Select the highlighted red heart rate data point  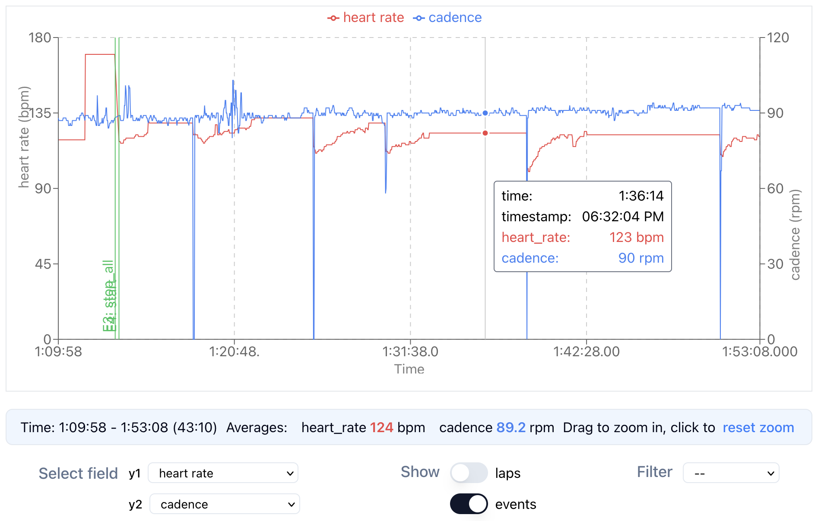coord(485,133)
